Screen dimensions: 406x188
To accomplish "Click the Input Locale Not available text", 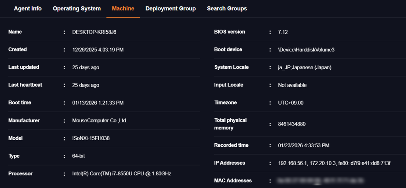I will pyautogui.click(x=292, y=85).
